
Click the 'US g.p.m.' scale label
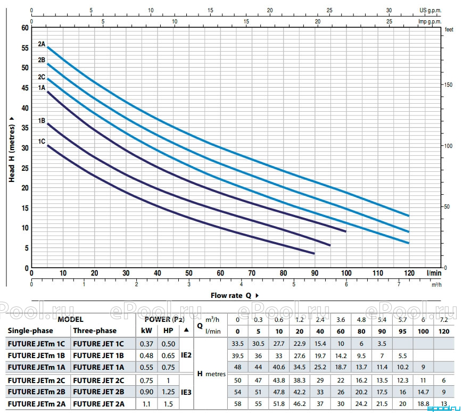pos(431,10)
